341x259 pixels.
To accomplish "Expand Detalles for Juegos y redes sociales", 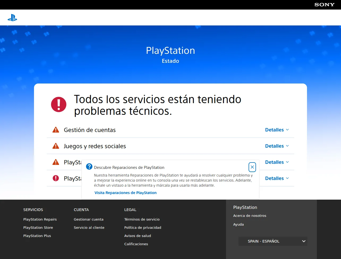I will click(277, 146).
